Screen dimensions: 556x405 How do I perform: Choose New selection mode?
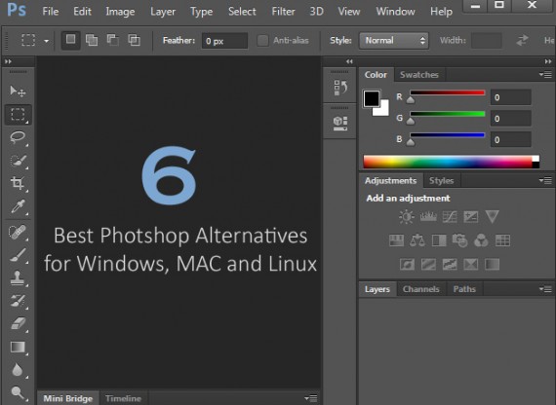click(70, 40)
